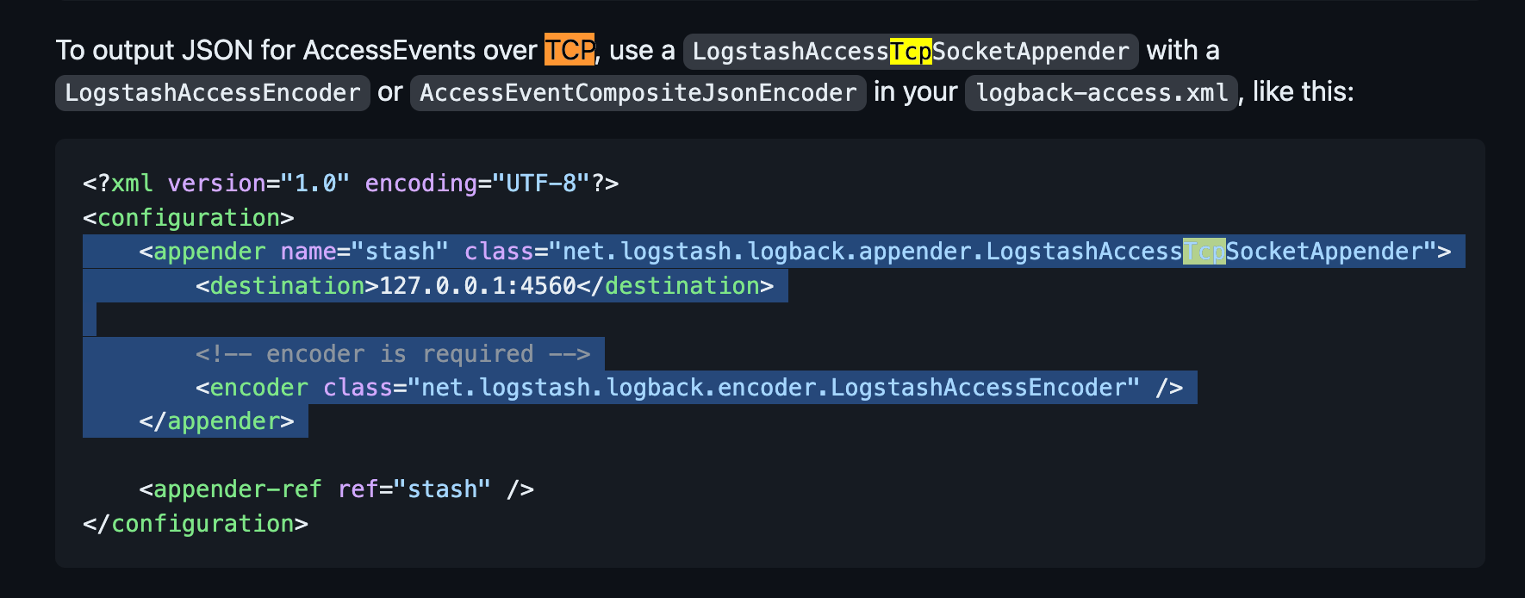Click the "encoder is required" comment

[393, 354]
